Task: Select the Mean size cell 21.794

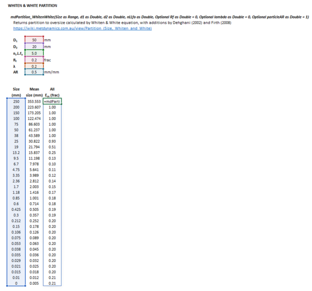Action: [34, 147]
